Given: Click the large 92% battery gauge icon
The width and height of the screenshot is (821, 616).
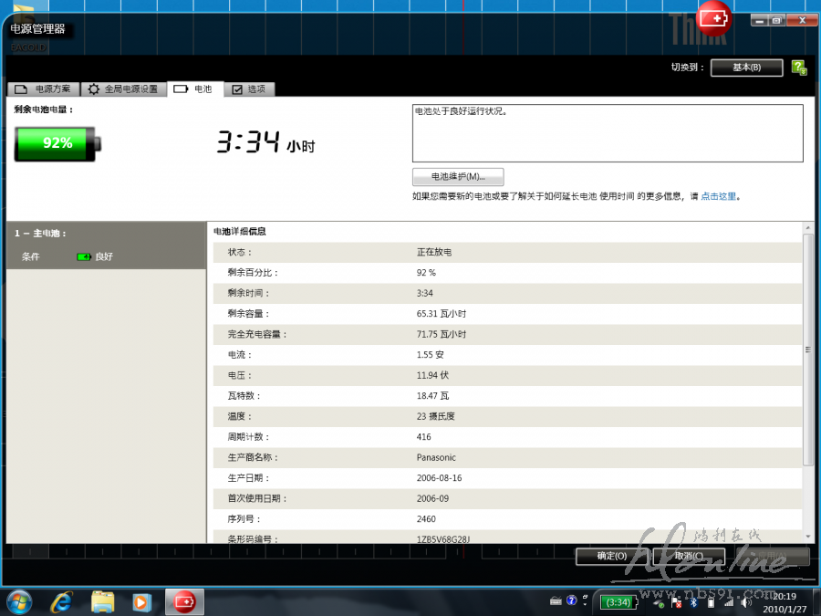Looking at the screenshot, I should [57, 143].
